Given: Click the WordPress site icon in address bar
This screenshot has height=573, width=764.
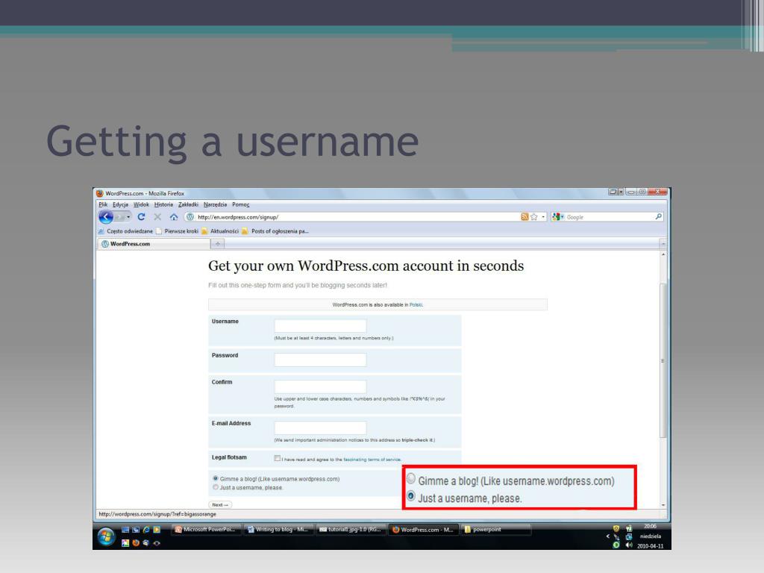Looking at the screenshot, I should click(190, 217).
